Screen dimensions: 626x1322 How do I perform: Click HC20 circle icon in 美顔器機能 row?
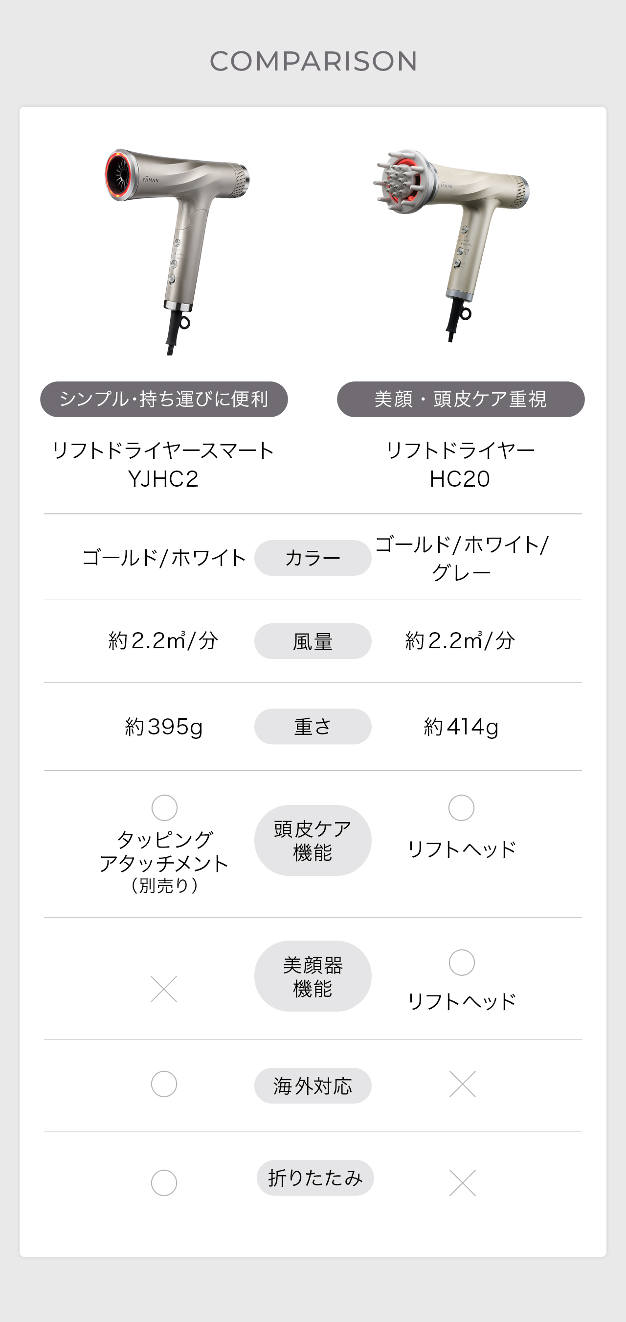[x=462, y=962]
